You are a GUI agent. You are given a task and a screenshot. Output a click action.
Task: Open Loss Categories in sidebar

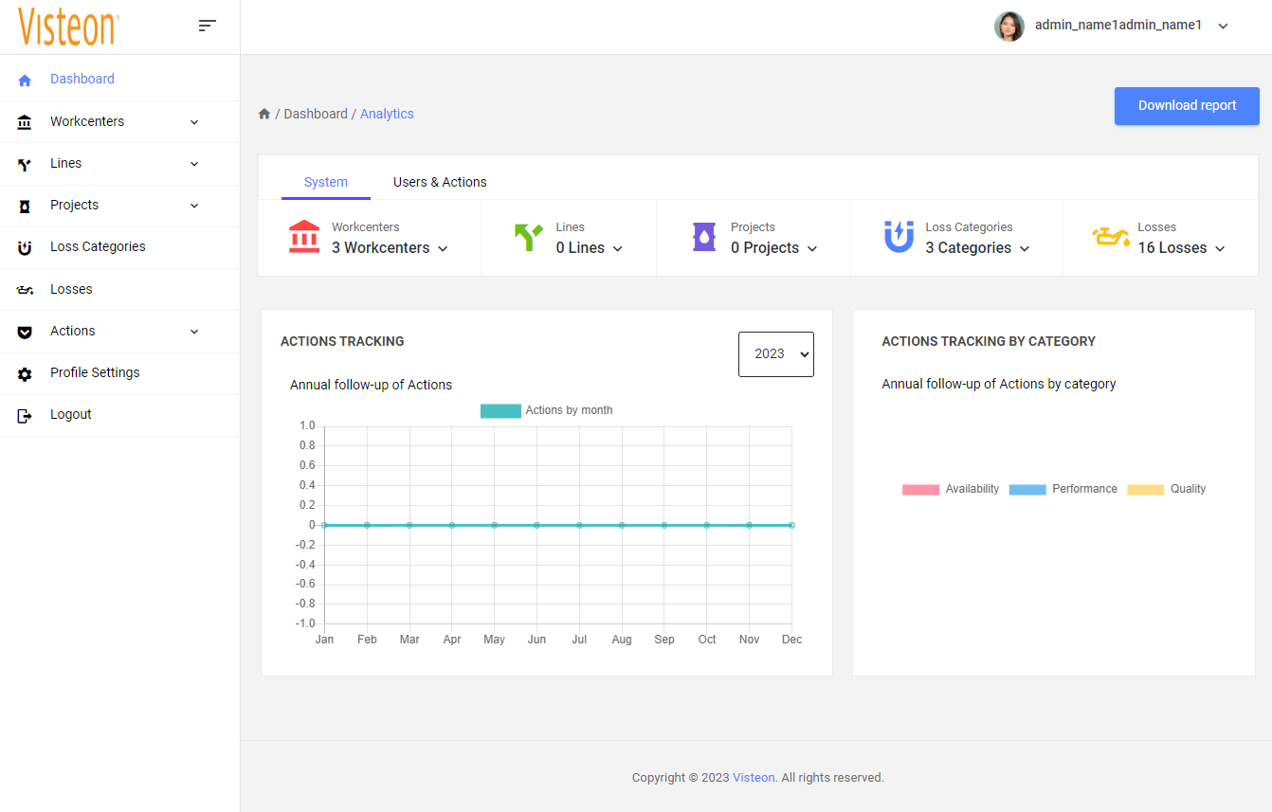pos(98,246)
